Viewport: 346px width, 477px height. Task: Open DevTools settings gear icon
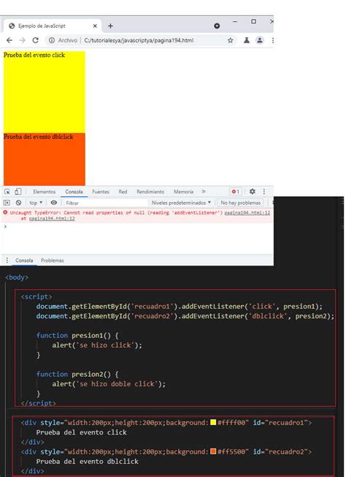253,192
